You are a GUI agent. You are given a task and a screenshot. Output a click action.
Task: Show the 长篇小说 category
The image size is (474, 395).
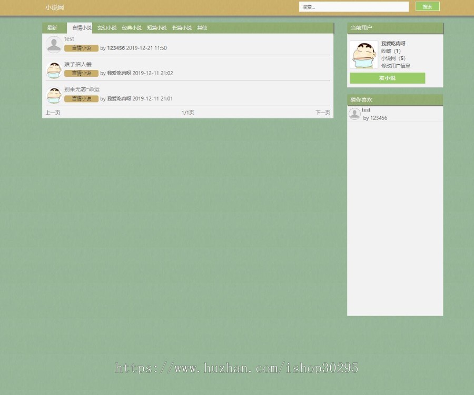[x=182, y=28]
